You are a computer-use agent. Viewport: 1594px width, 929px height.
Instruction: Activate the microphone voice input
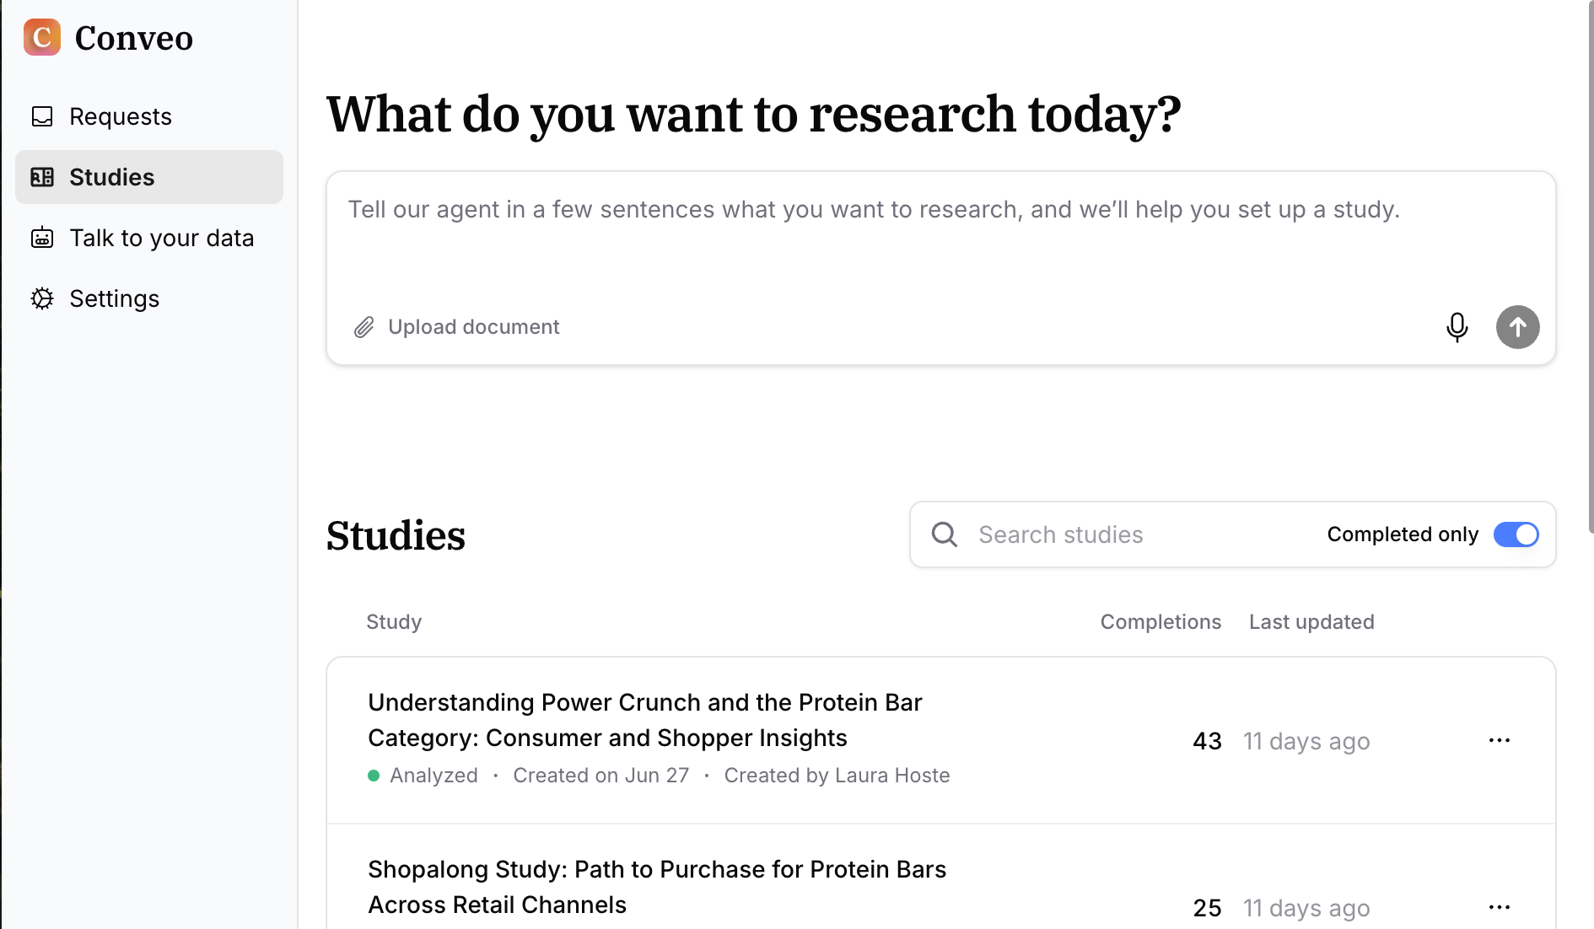point(1457,327)
